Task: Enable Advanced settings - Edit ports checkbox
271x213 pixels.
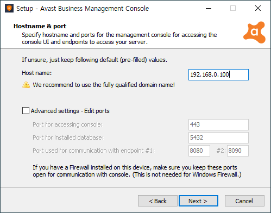Action: (26, 111)
